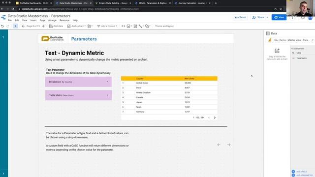
Task: Select the Germany table row
Action: pos(169,112)
